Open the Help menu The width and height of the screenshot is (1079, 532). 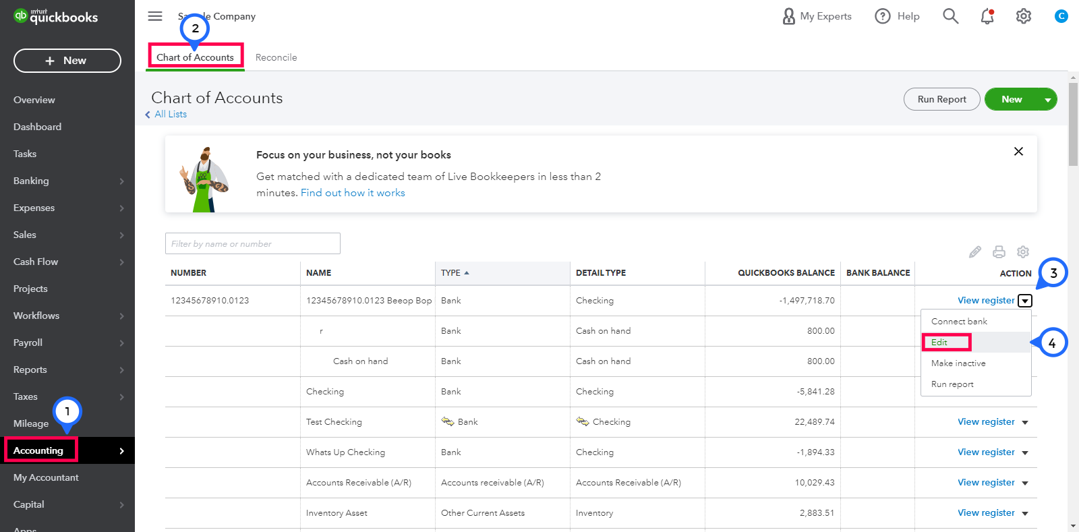(897, 16)
